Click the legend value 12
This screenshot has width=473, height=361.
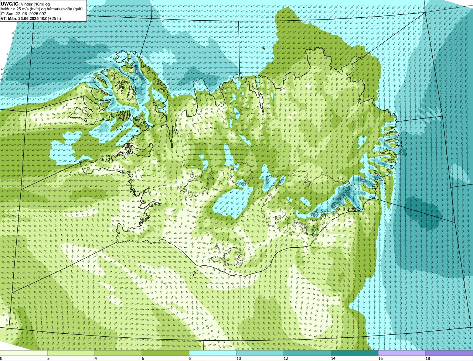coord(286,358)
